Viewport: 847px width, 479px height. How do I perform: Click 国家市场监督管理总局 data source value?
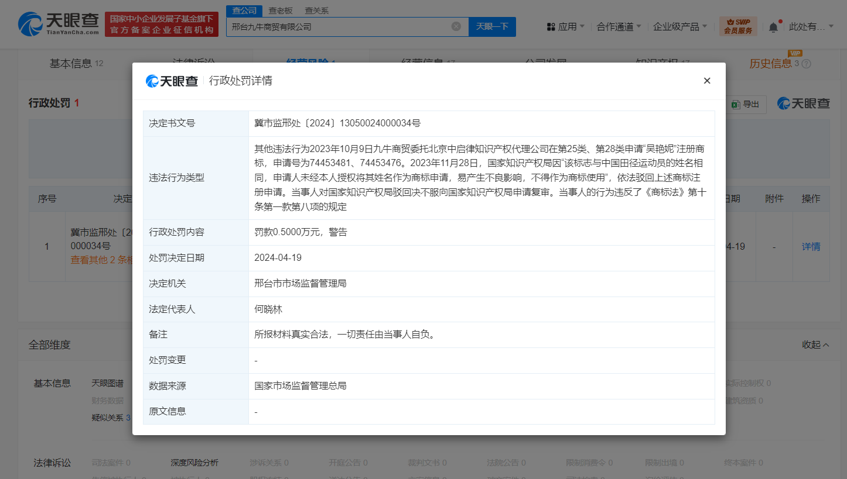300,386
